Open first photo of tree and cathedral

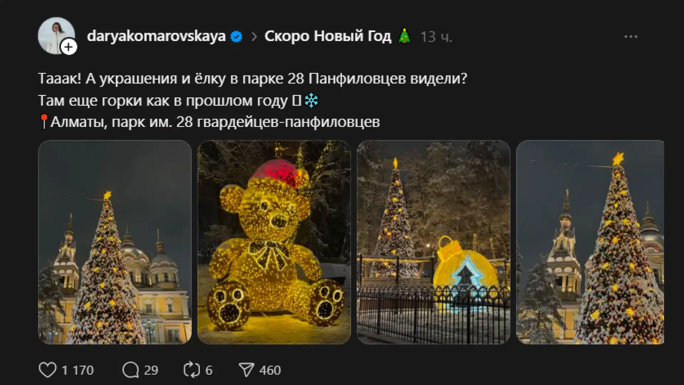pos(115,242)
